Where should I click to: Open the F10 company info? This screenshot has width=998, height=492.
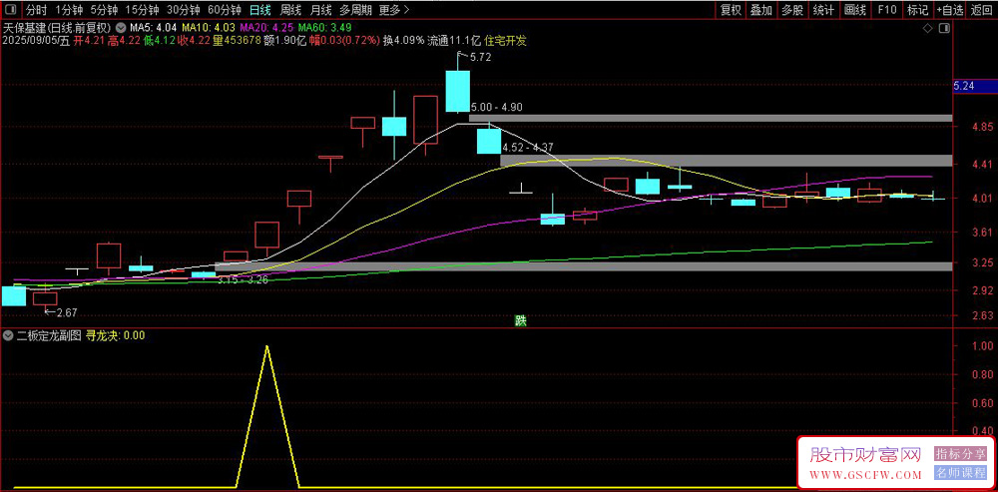click(x=886, y=10)
